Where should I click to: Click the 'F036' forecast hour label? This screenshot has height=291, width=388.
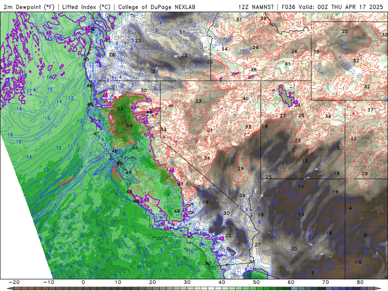point(289,7)
